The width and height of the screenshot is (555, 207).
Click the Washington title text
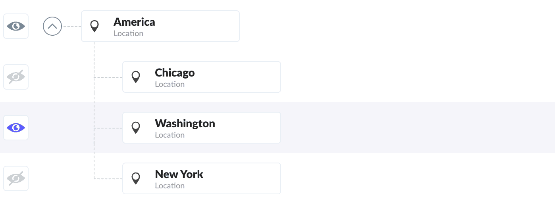click(185, 123)
